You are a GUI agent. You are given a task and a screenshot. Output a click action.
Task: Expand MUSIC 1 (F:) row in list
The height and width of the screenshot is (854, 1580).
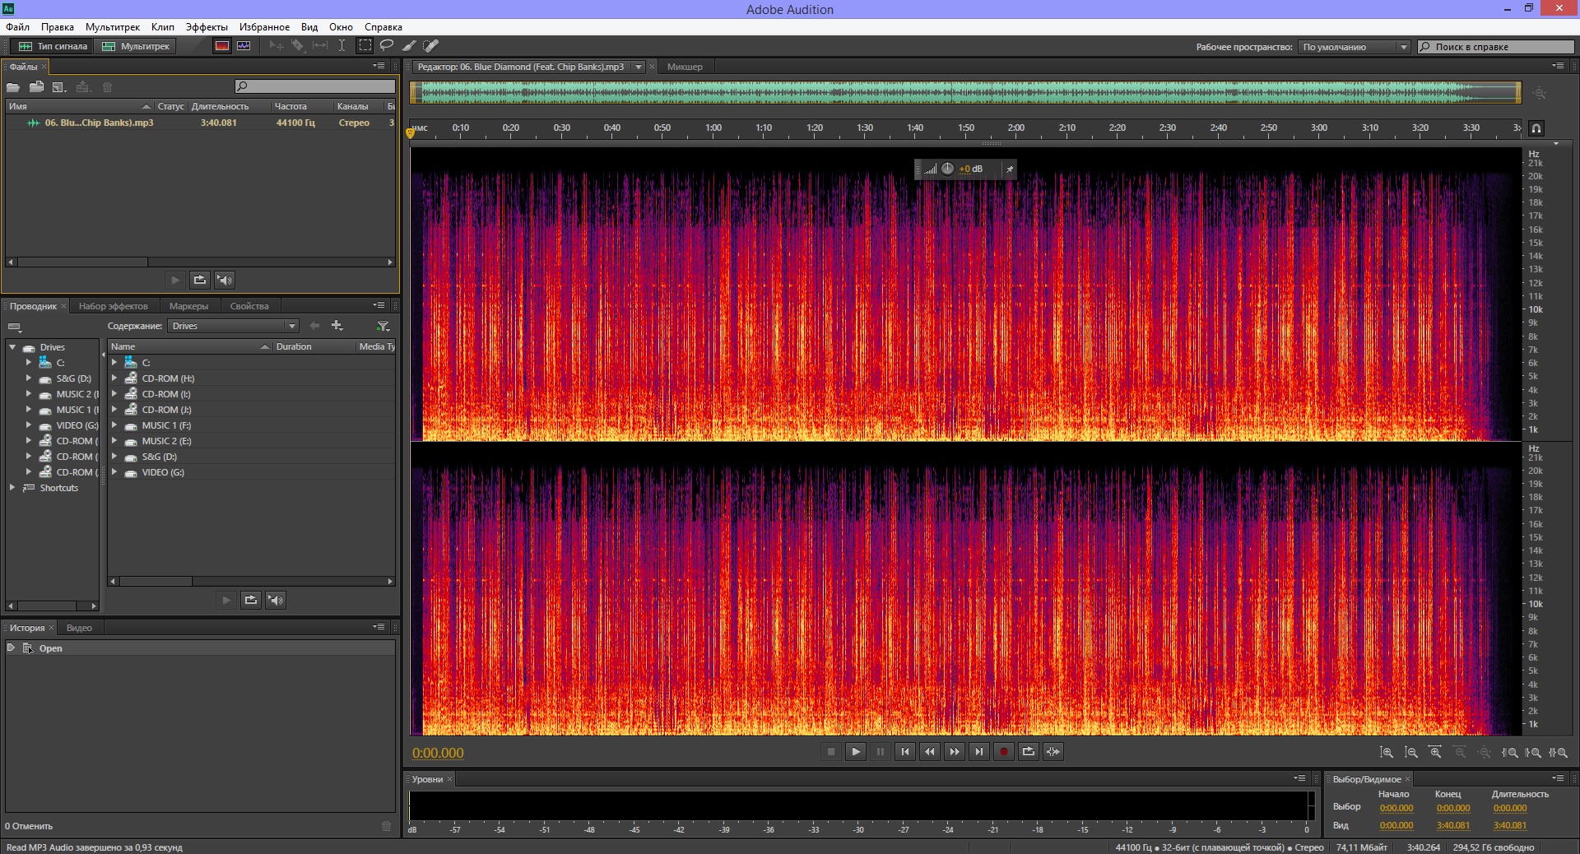tap(114, 425)
